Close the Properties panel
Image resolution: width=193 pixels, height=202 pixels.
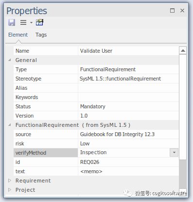click(182, 11)
